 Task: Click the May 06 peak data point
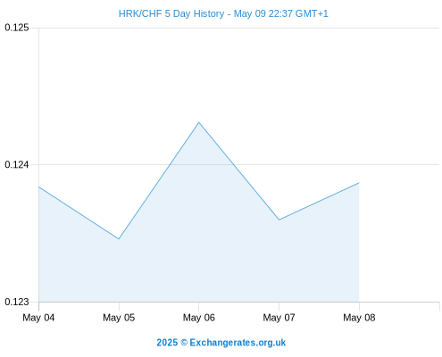coord(199,122)
